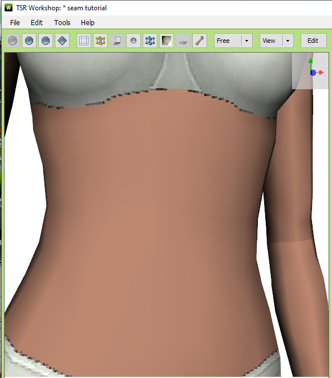332x378 pixels.
Task: Click the flat ground plane icon
Action: [183, 41]
